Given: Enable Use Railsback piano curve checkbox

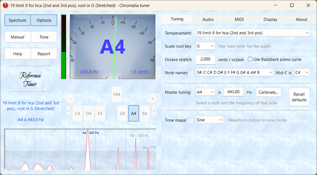Looking at the screenshot, I should 250,59.
